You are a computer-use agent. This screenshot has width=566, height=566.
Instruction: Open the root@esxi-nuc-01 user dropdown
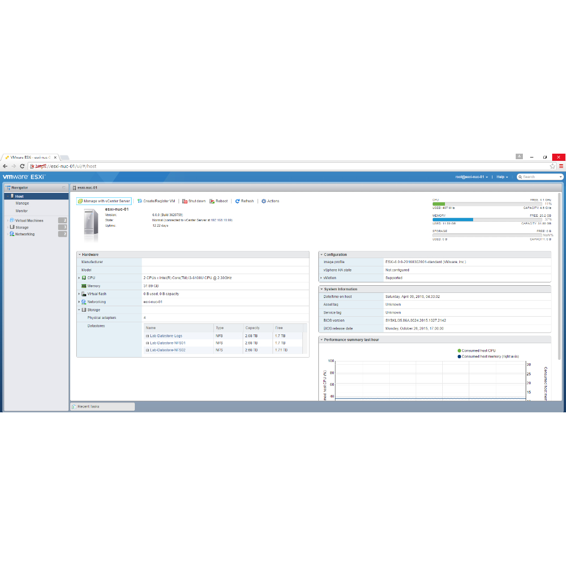click(471, 177)
